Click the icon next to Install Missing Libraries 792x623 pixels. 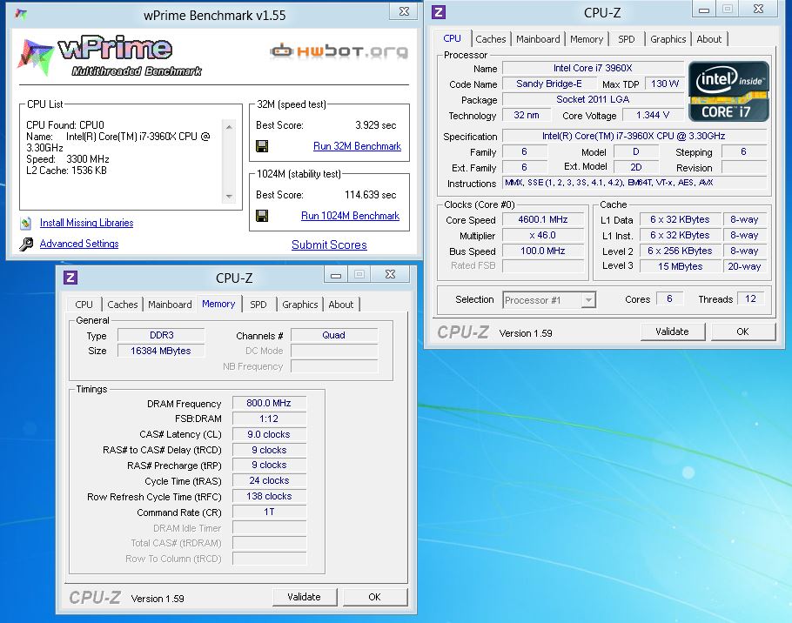(x=26, y=223)
